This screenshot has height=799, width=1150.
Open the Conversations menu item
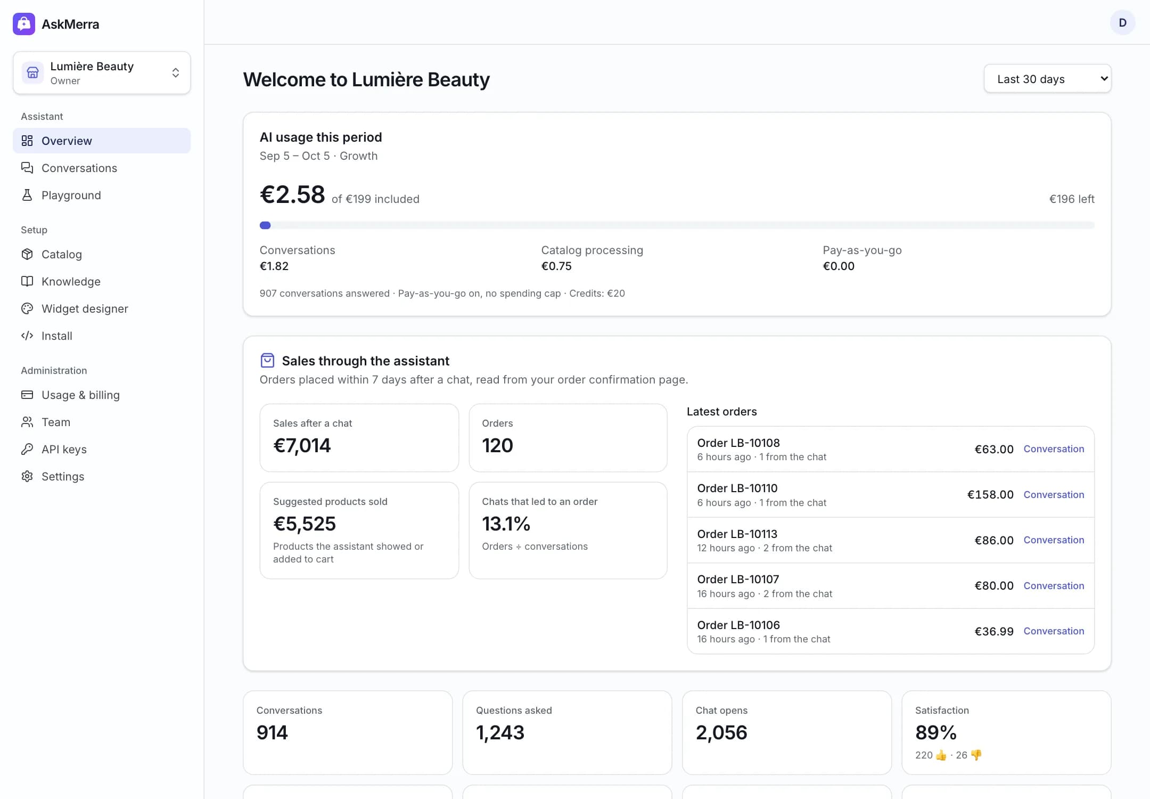(102, 168)
